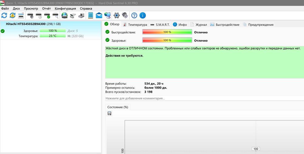Click Отлично rating next to Здоровье
This screenshot has height=154, width=304.
tap(201, 41)
